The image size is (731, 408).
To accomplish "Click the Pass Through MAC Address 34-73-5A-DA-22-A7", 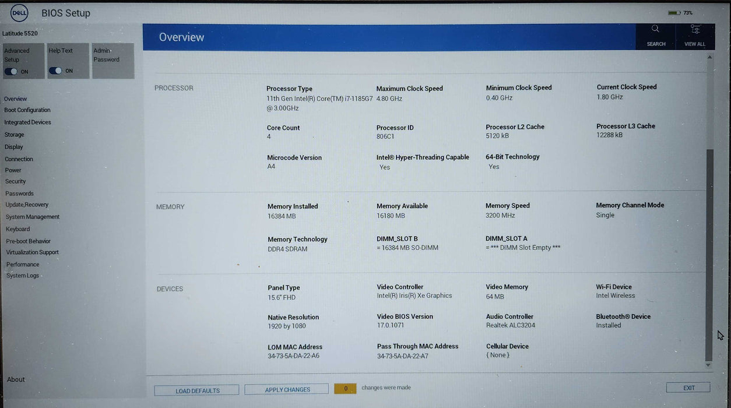I will tap(403, 356).
